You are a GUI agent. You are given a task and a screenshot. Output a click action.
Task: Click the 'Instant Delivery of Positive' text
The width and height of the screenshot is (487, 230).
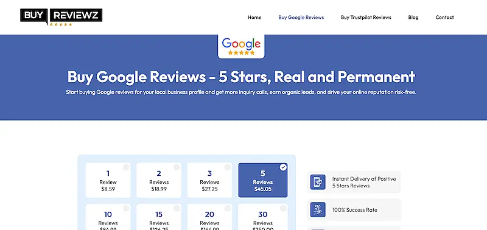364,179
